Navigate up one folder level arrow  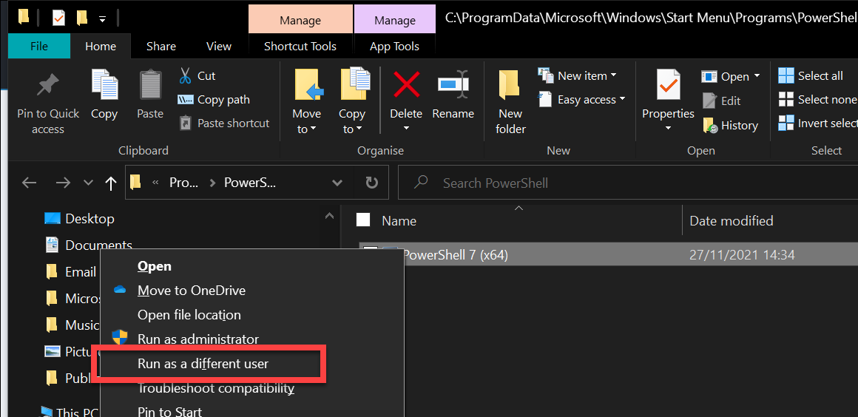[111, 183]
